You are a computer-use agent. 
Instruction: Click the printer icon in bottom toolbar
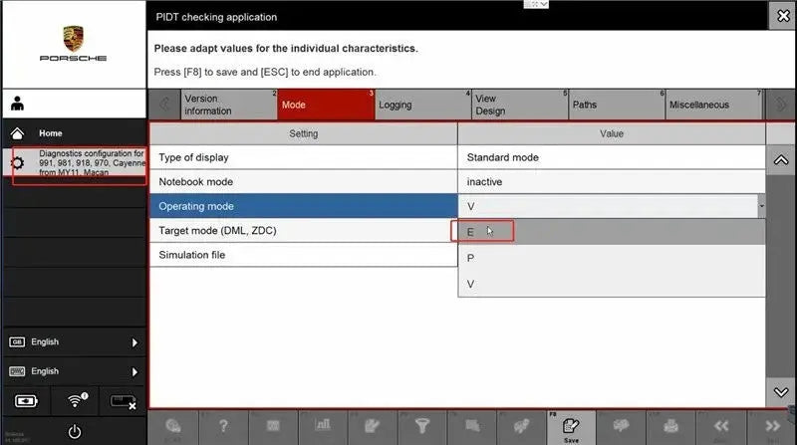point(670,426)
